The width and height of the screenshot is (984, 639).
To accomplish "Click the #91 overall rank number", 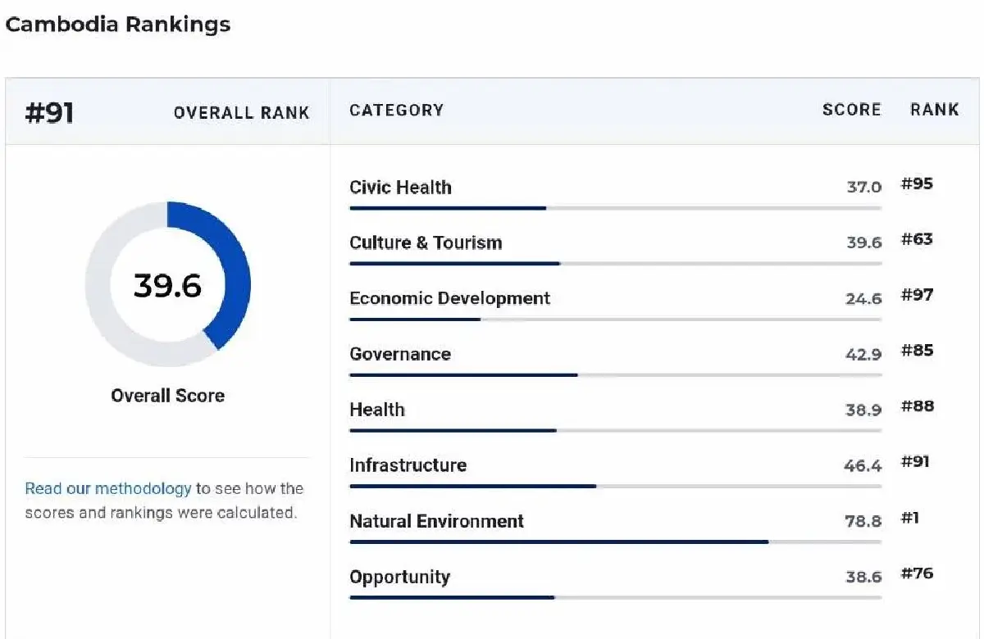I will (x=50, y=112).
